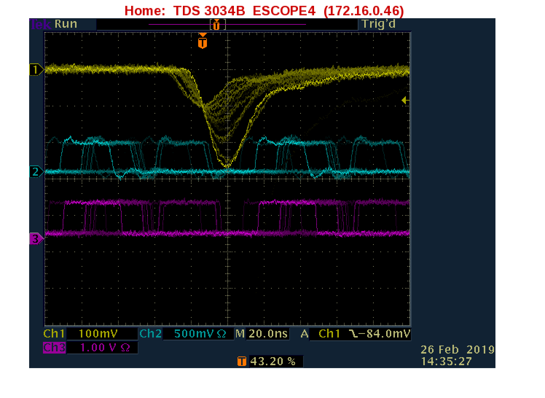Click the Tek logo at top left

[x=41, y=24]
